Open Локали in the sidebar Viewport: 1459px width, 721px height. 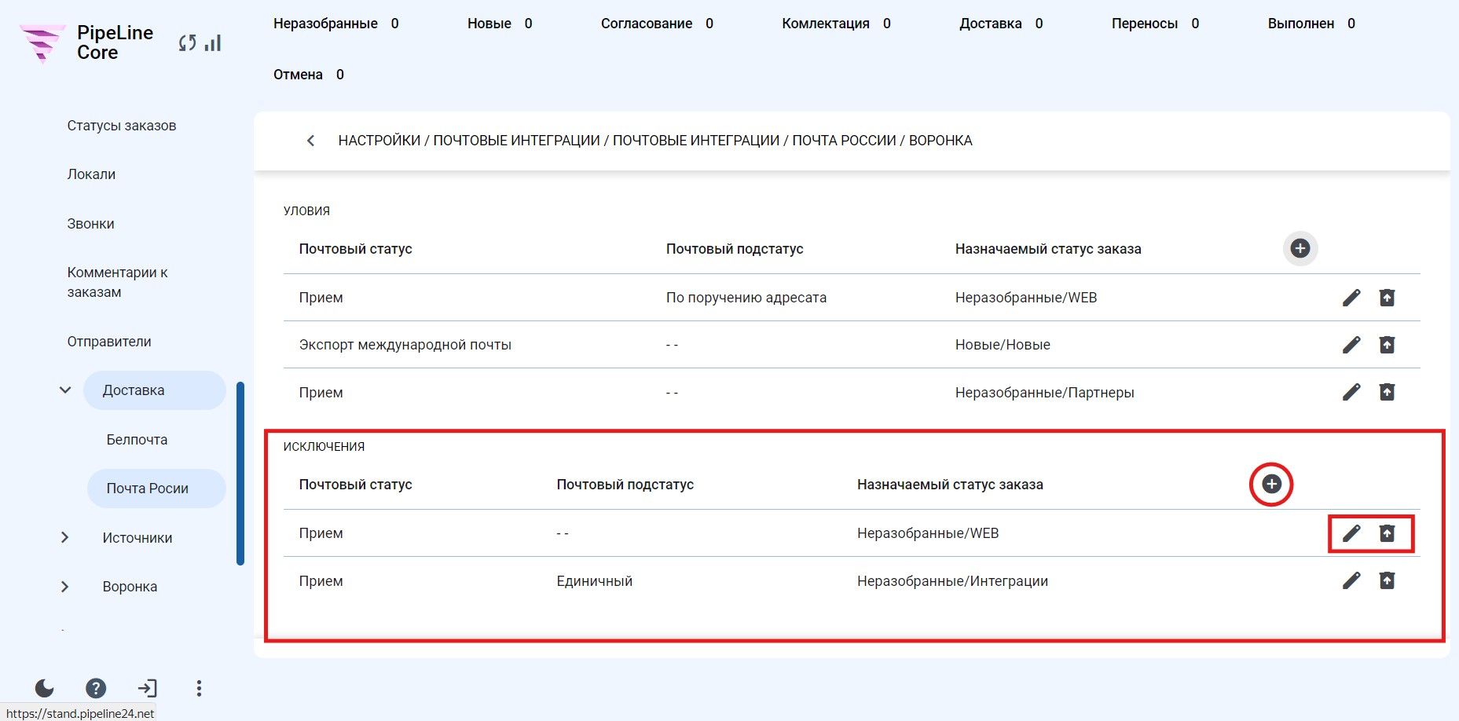pyautogui.click(x=91, y=174)
